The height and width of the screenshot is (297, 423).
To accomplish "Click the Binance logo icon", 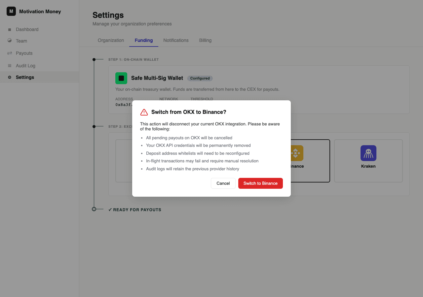I will click(295, 153).
